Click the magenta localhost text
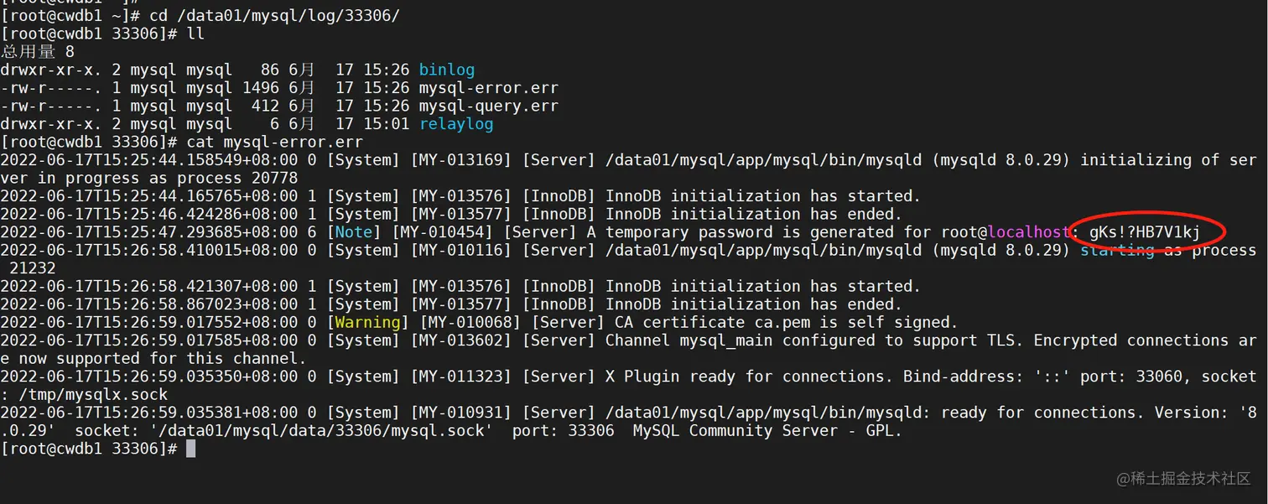Image resolution: width=1268 pixels, height=504 pixels. [x=1028, y=232]
